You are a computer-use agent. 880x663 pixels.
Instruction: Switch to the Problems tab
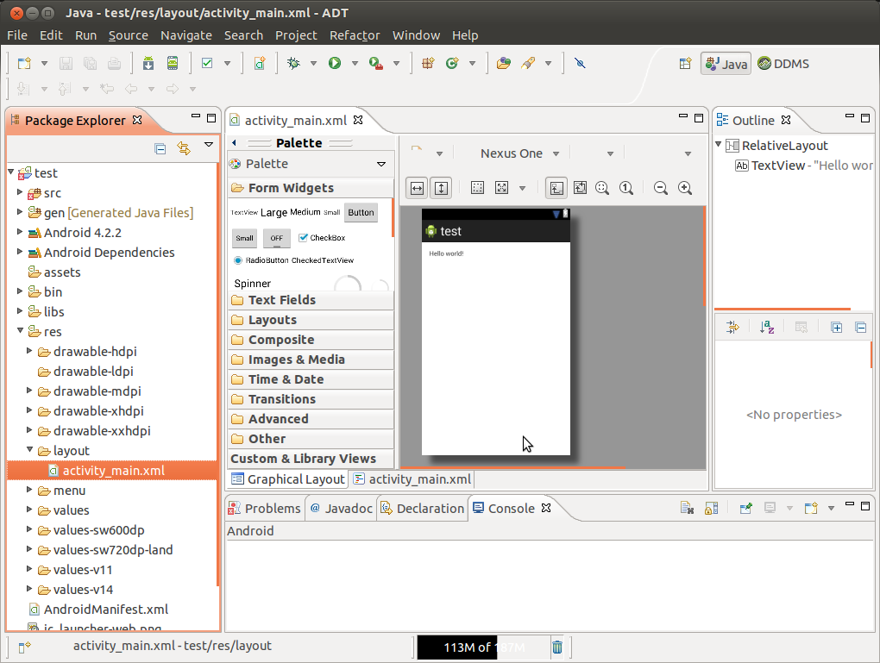[265, 508]
